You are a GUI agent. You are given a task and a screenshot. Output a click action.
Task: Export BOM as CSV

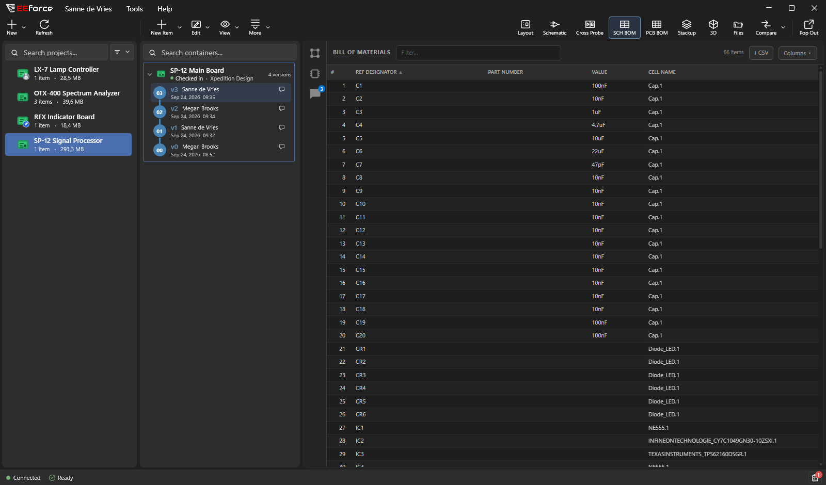pyautogui.click(x=761, y=53)
